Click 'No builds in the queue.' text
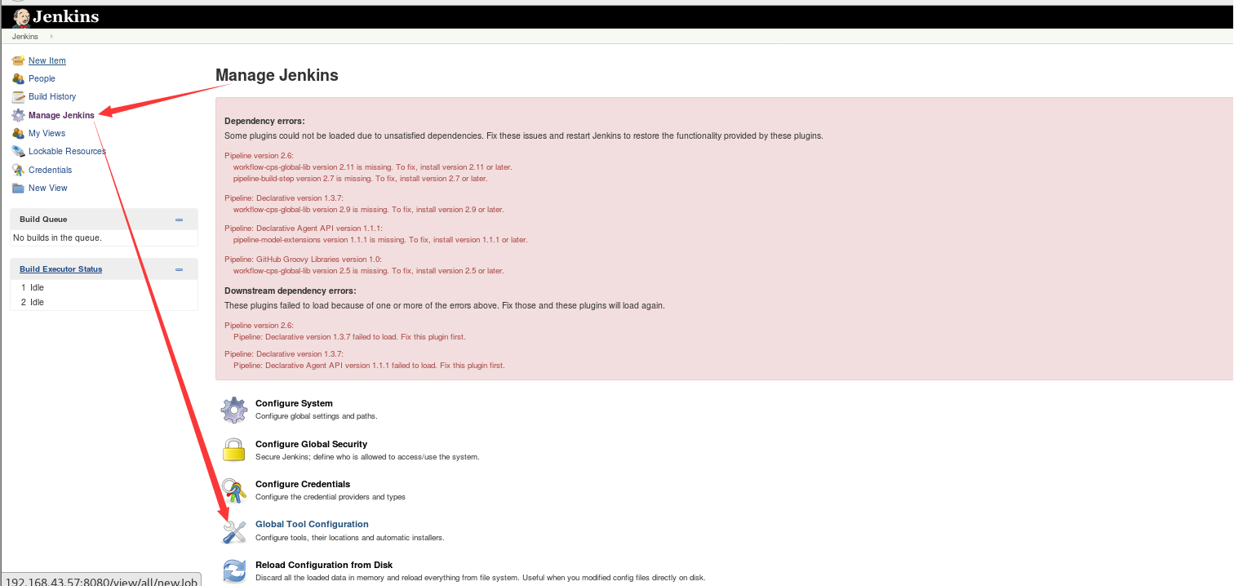The image size is (1234, 586). 57,238
